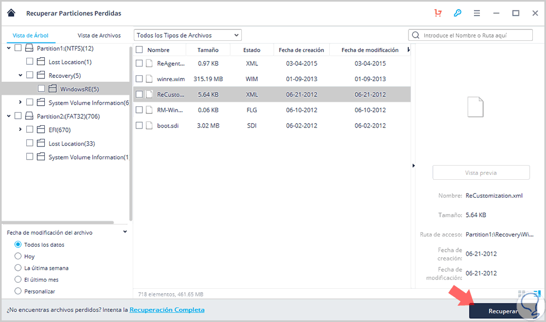The height and width of the screenshot is (322, 546).
Task: Expand Partition1 System Volume Information(6 node
Action: (20, 102)
